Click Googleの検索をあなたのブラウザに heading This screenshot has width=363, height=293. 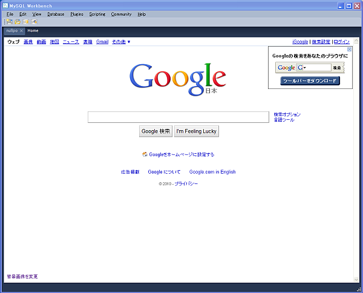point(310,56)
